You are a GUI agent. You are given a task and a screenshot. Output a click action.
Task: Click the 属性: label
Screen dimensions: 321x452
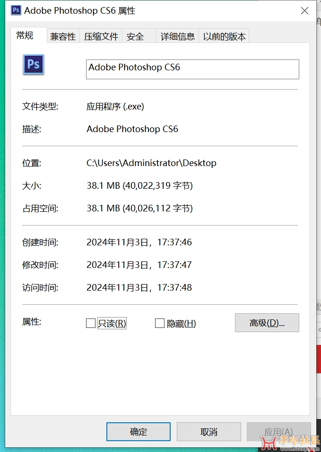click(32, 321)
